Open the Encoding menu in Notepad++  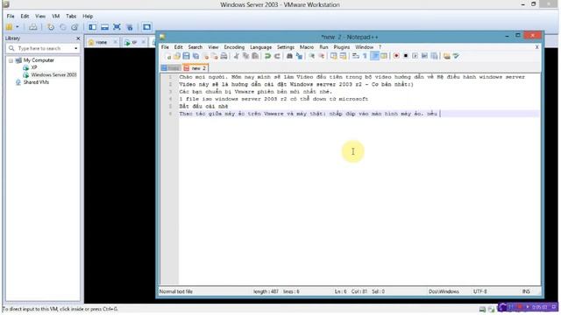click(x=234, y=47)
